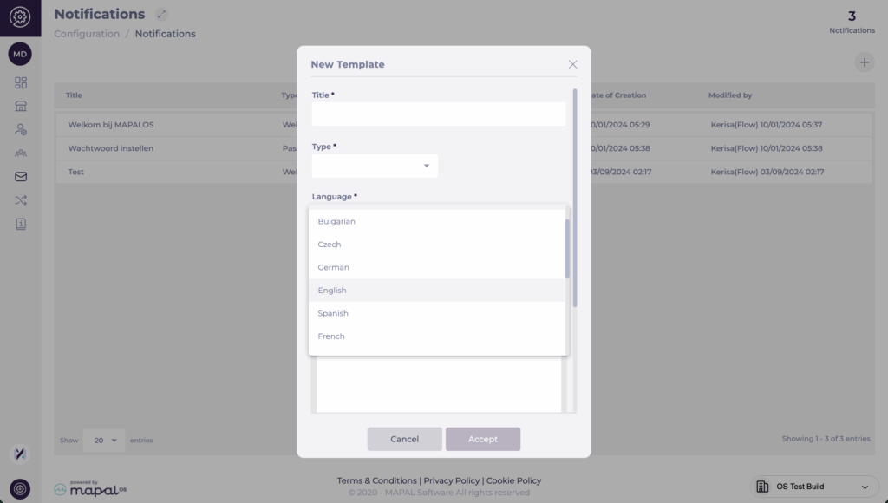
Task: Open the Privacy Policy link
Action: pos(452,480)
